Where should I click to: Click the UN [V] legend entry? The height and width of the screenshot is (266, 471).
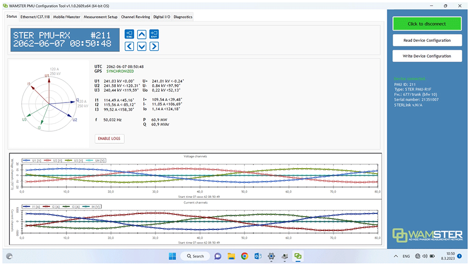95,160
